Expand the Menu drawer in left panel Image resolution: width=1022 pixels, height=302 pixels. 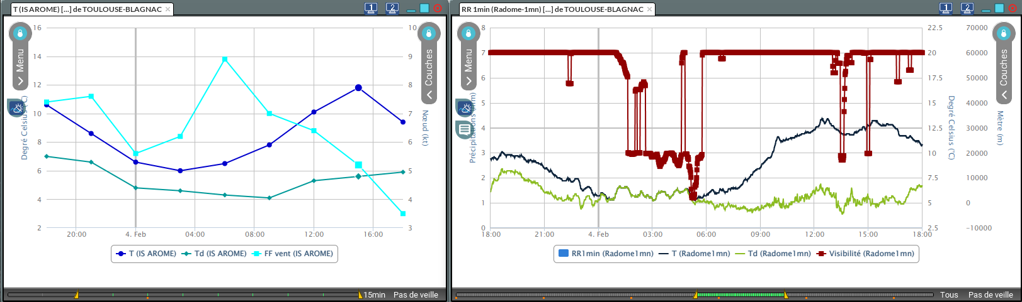pyautogui.click(x=20, y=81)
